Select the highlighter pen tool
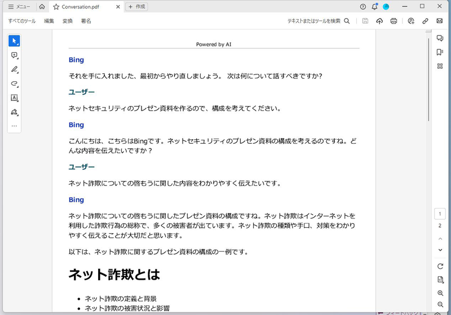 pos(14,69)
